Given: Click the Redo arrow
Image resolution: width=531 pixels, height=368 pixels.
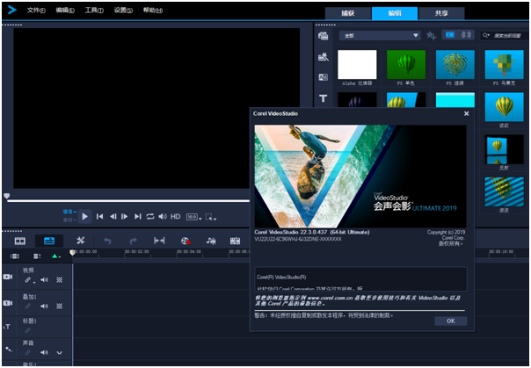Looking at the screenshot, I should point(134,241).
